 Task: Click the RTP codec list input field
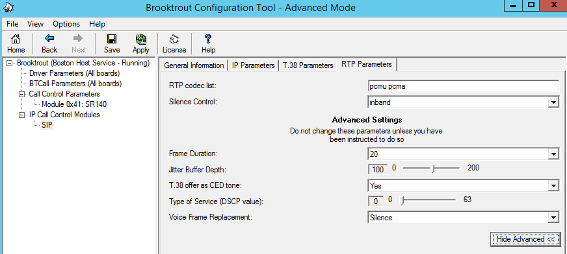pos(463,86)
